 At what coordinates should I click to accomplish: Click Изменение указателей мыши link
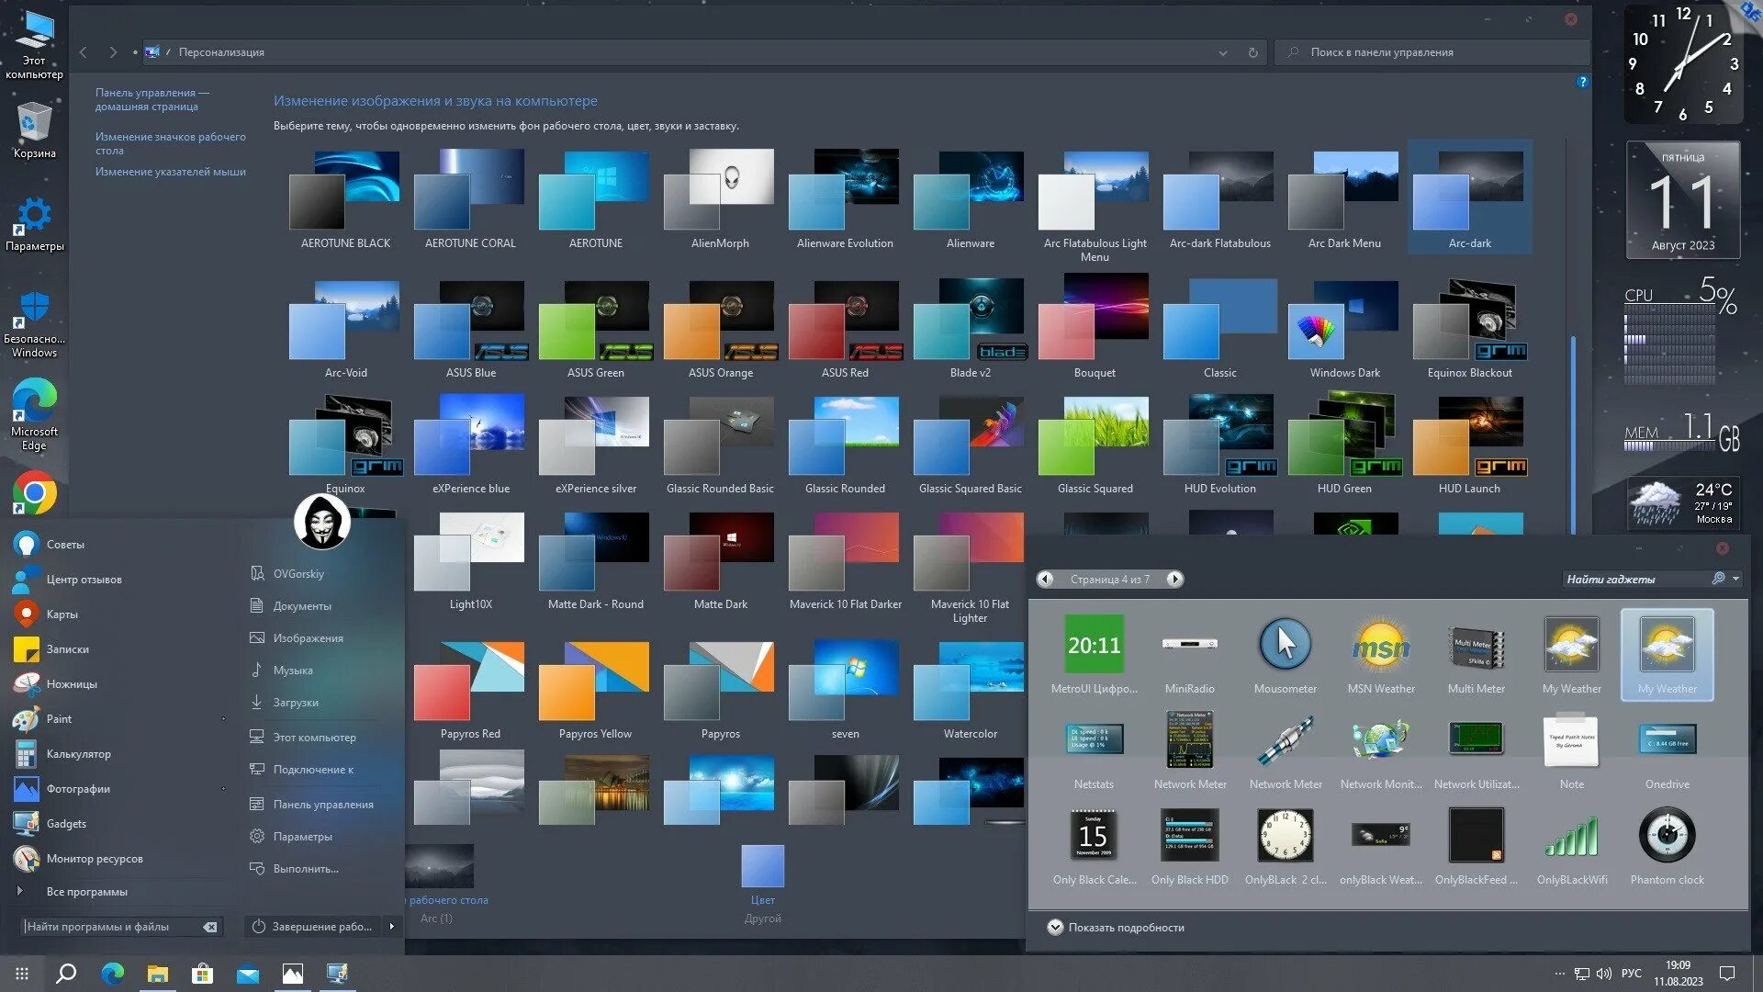[x=170, y=172]
